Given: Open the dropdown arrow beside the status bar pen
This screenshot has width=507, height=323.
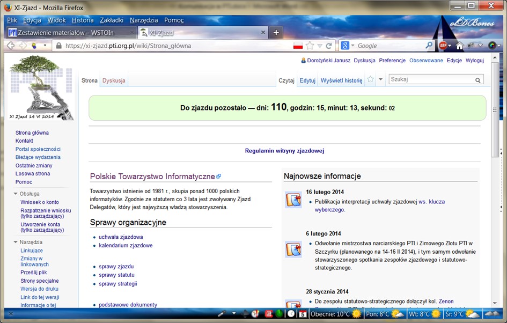Looking at the screenshot, I should 234,313.
